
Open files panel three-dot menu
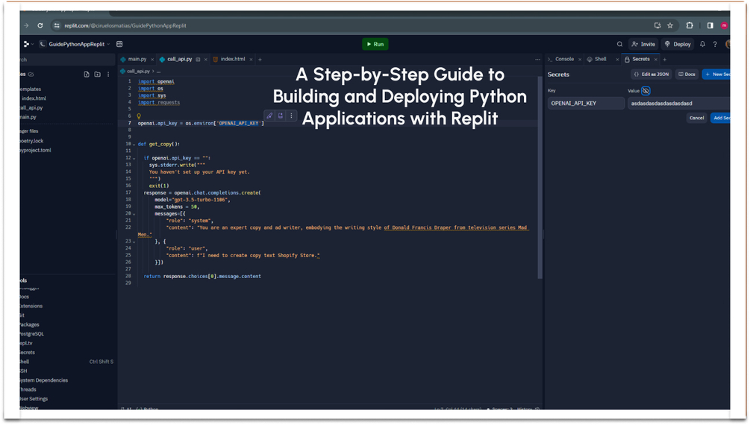pos(108,74)
